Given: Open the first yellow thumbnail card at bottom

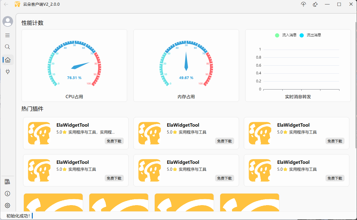Looking at the screenshot, I should tap(53, 202).
